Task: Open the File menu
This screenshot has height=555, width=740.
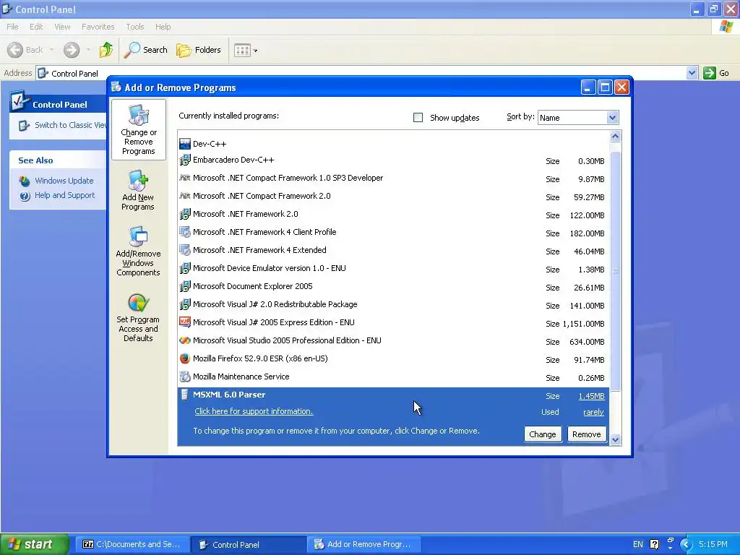Action: [12, 27]
